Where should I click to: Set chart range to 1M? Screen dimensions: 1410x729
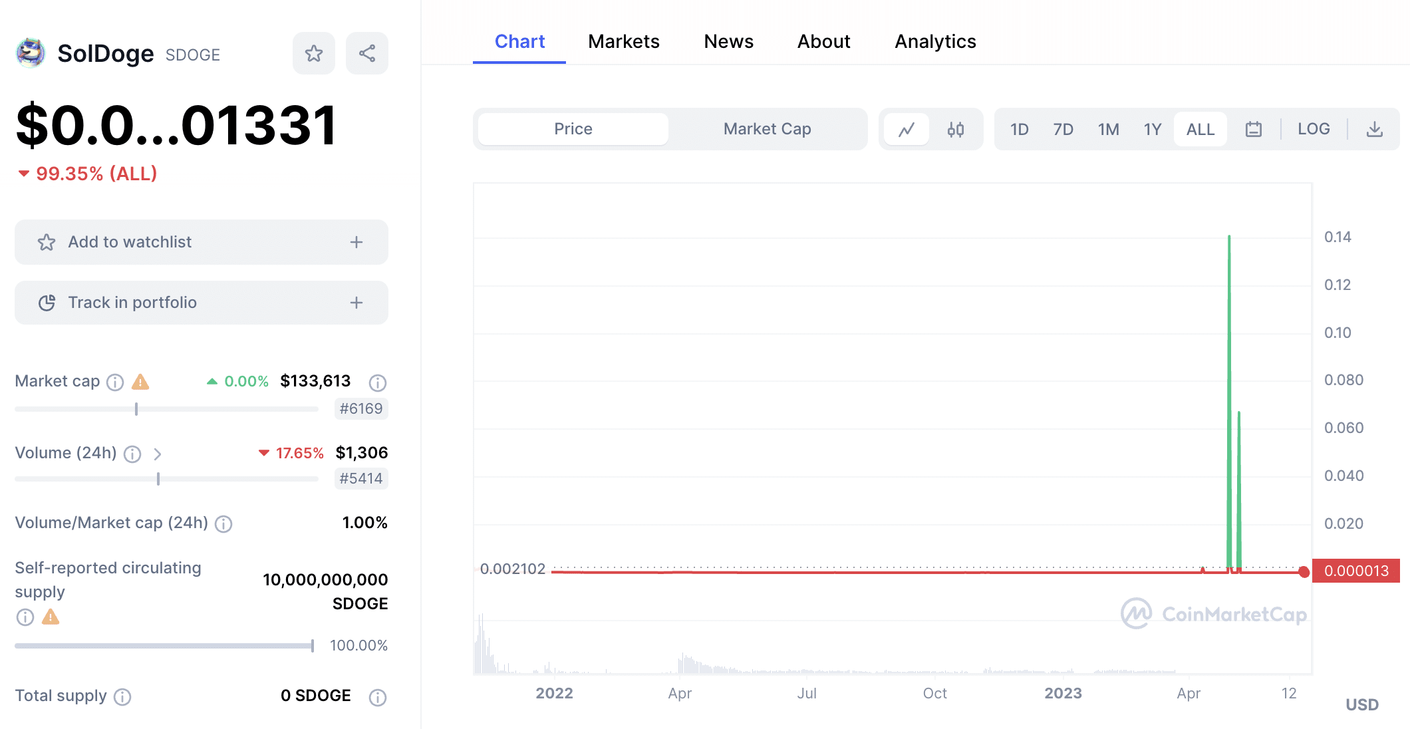coord(1108,129)
